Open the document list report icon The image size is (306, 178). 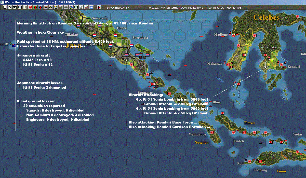pyautogui.click(x=10, y=7)
